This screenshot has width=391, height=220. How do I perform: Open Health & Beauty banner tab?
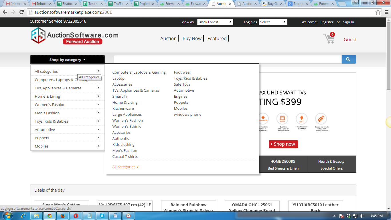[x=331, y=161]
